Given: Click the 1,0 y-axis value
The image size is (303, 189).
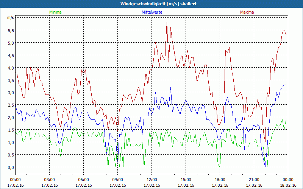Looking at the screenshot, I should coord(11,143).
